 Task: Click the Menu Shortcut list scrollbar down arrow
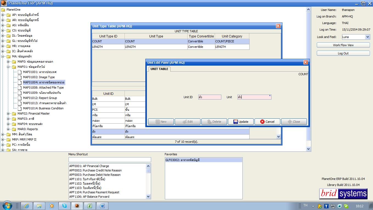click(x=148, y=196)
